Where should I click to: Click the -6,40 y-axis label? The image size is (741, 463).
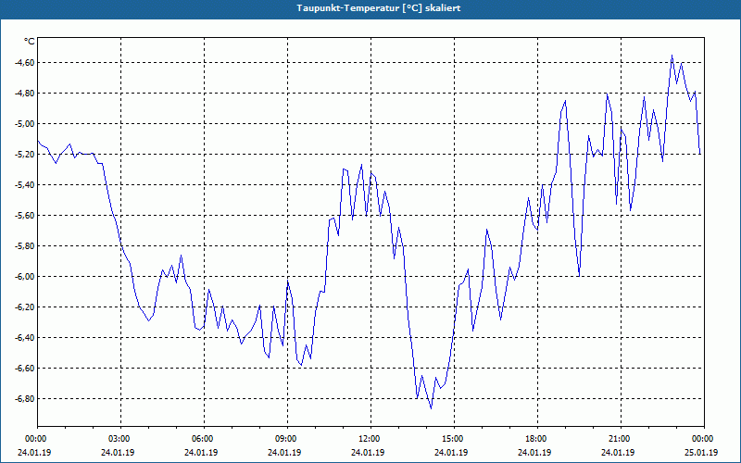(x=25, y=338)
